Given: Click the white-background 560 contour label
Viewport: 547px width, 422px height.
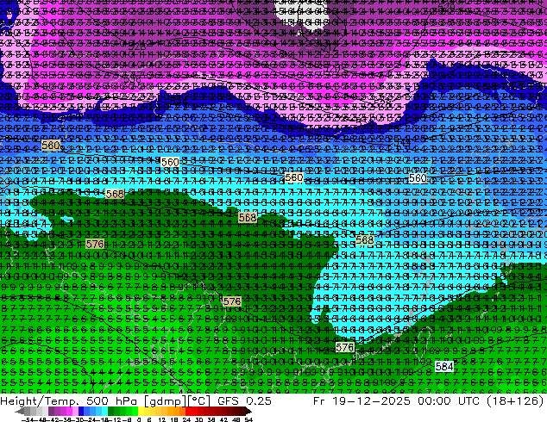Looking at the screenshot, I should pos(418,178).
